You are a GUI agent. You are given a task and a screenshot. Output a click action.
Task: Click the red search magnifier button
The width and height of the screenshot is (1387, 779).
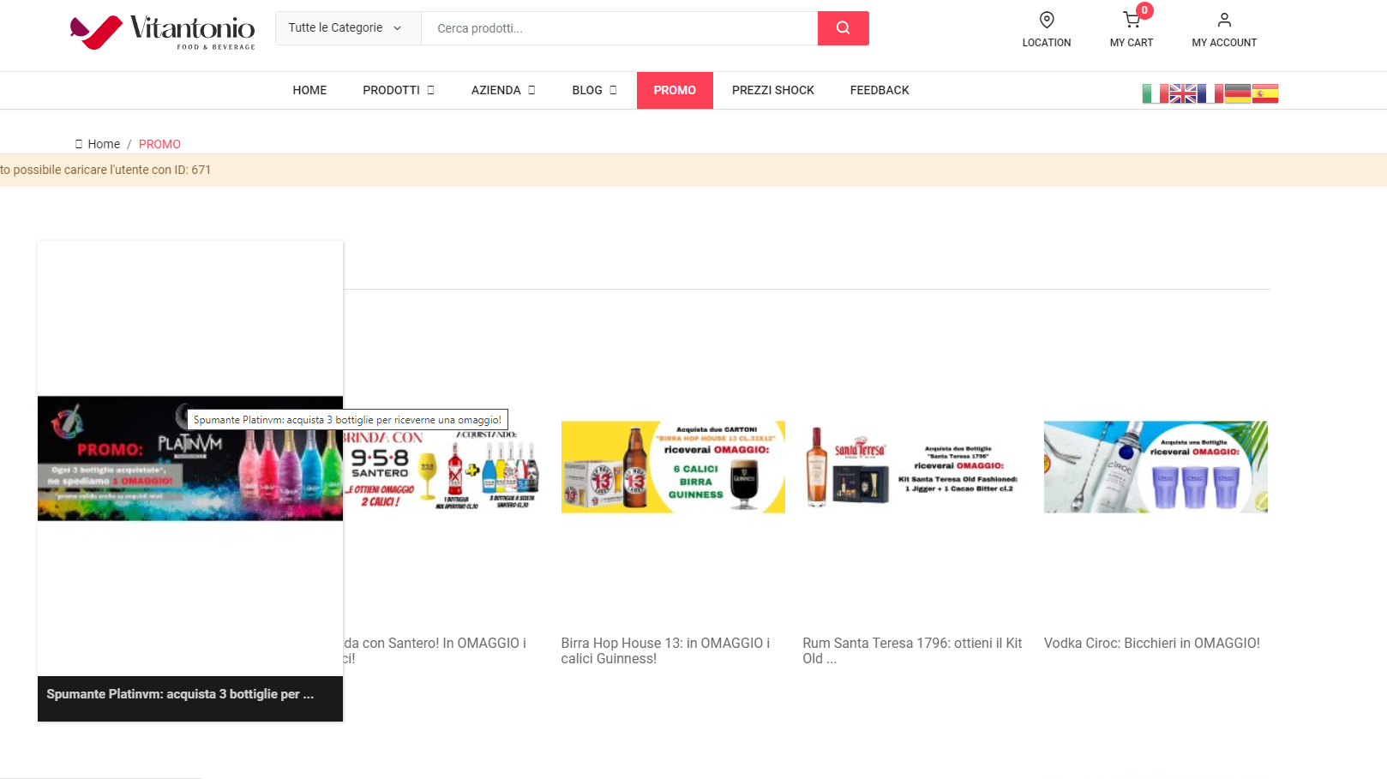pyautogui.click(x=843, y=28)
